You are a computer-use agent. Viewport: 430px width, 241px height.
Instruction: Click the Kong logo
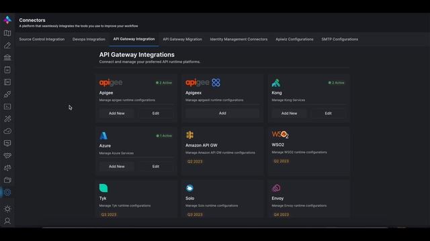[x=276, y=83]
